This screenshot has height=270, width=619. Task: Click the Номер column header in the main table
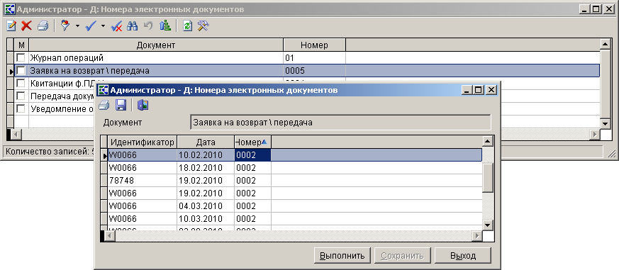pos(314,45)
